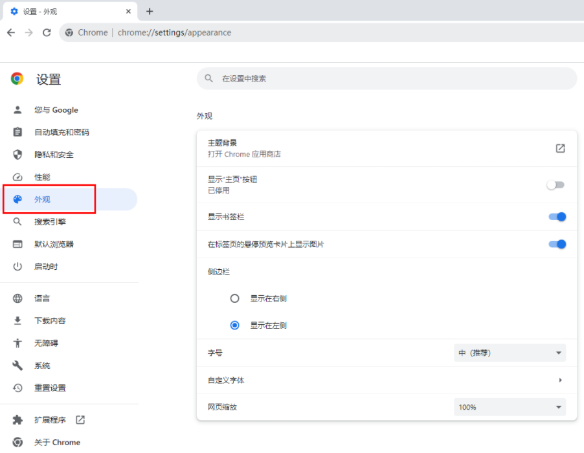
Task: Click the download icon for 下载内容
Action: pyautogui.click(x=17, y=320)
